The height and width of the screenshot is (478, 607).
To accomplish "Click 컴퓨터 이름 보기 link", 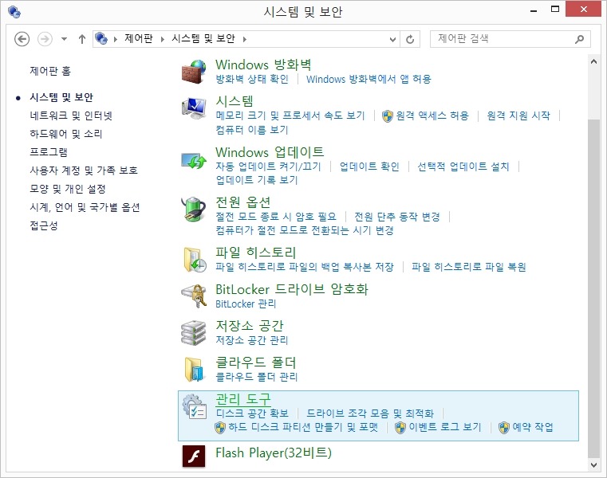I will point(252,130).
